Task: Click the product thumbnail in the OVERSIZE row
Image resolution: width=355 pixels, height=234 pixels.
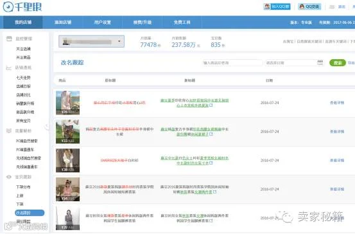Action: pos(67,160)
